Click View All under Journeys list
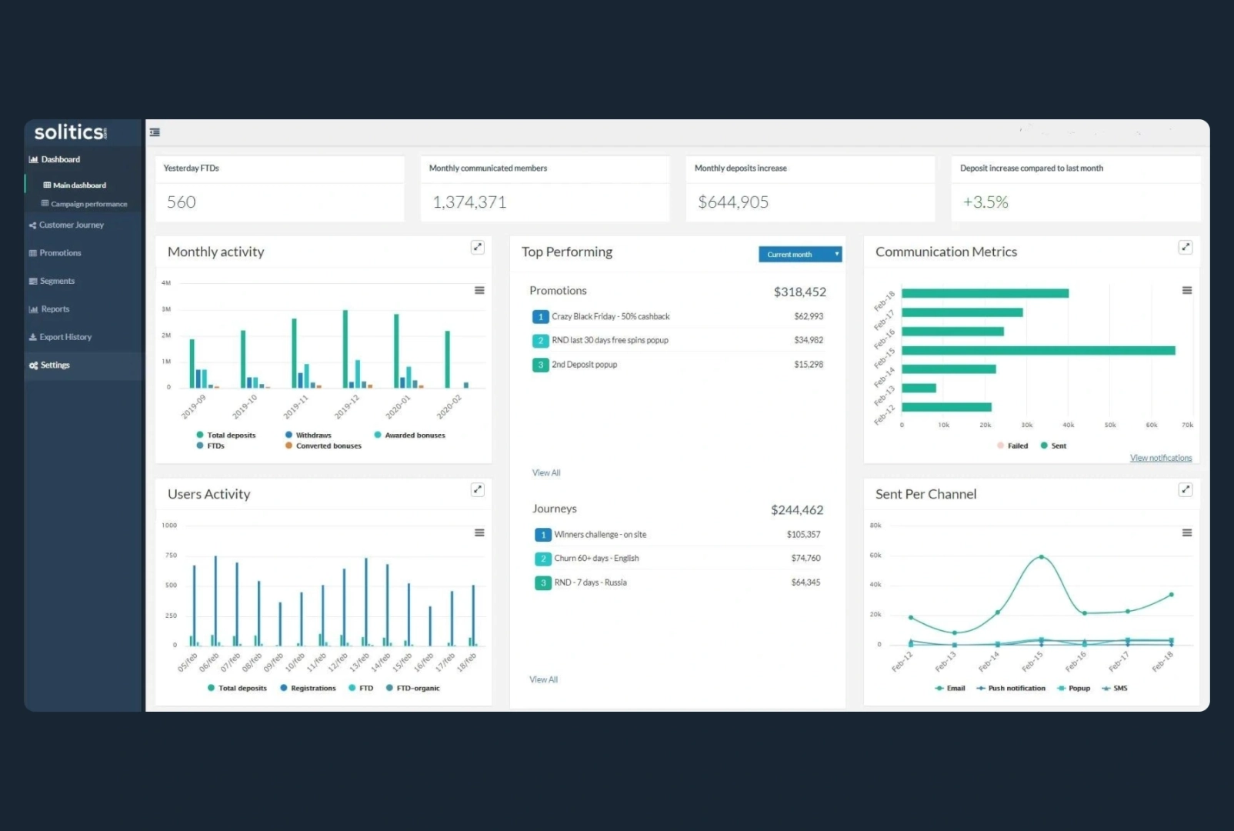1234x831 pixels. (543, 680)
